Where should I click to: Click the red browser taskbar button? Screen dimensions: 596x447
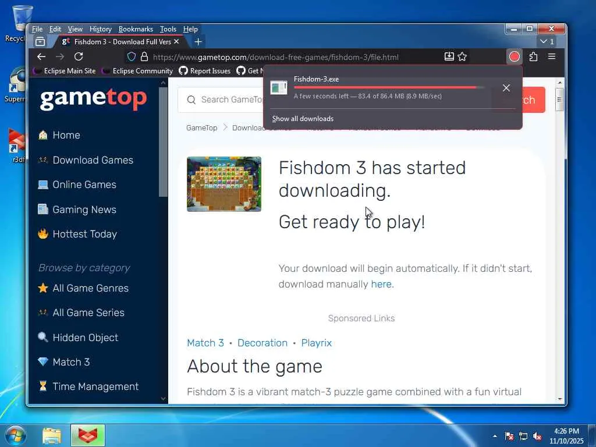[88, 435]
